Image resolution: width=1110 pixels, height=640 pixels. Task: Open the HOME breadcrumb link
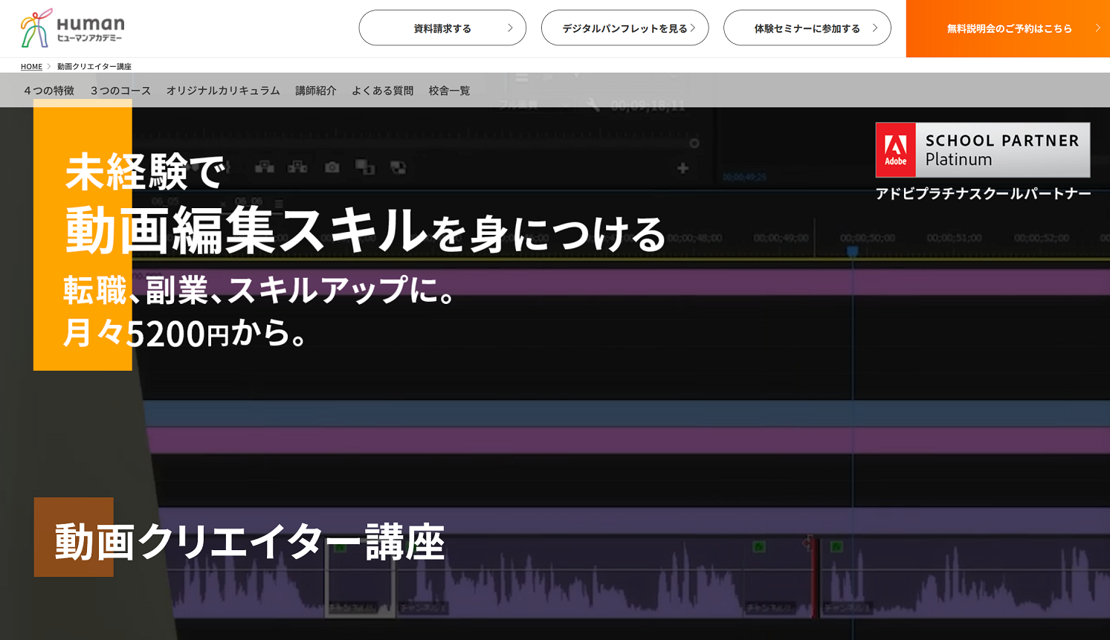click(31, 66)
